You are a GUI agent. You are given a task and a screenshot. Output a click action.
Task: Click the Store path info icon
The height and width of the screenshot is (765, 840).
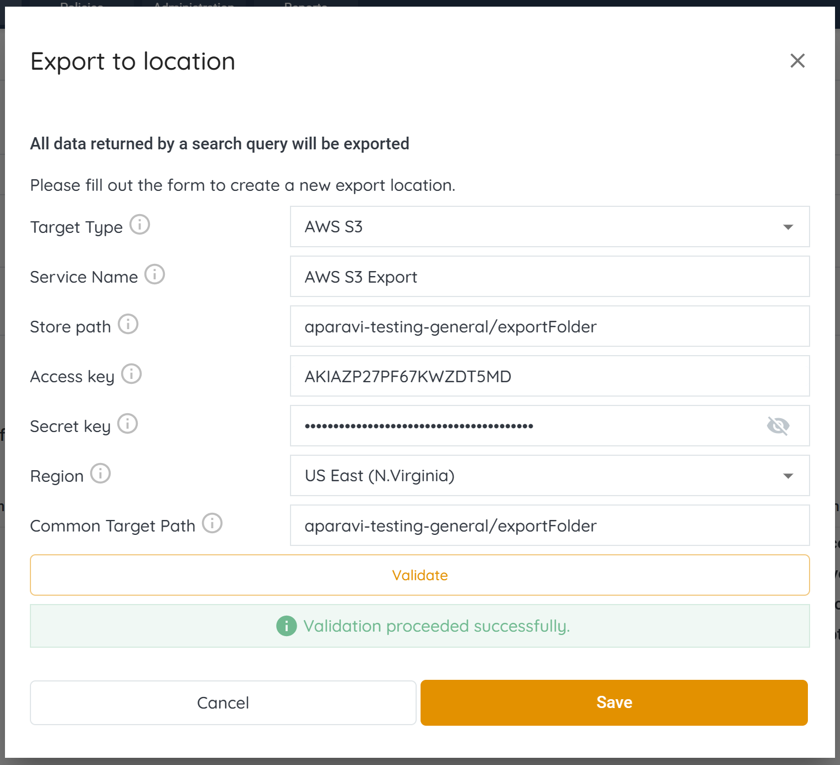(128, 324)
